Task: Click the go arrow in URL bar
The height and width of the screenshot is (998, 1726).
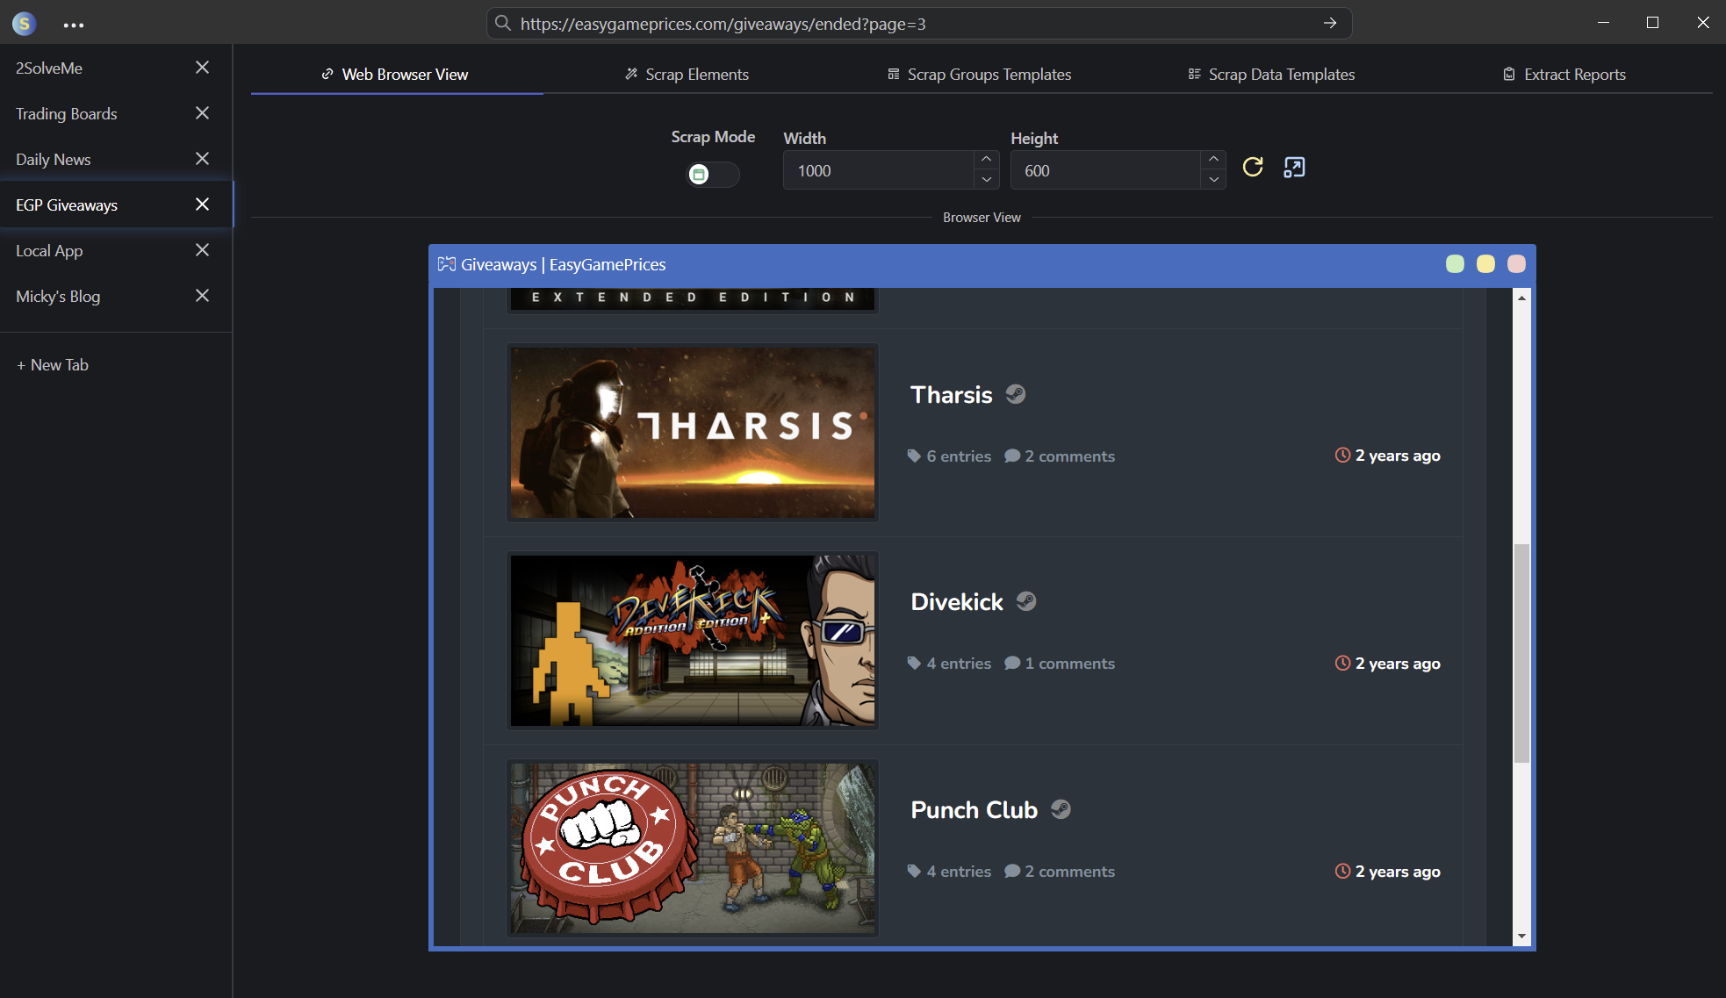Action: (x=1330, y=24)
